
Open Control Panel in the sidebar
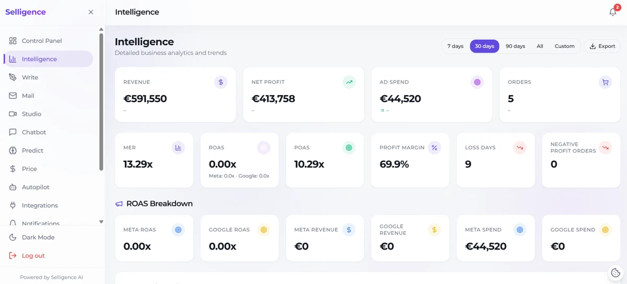tap(48, 41)
